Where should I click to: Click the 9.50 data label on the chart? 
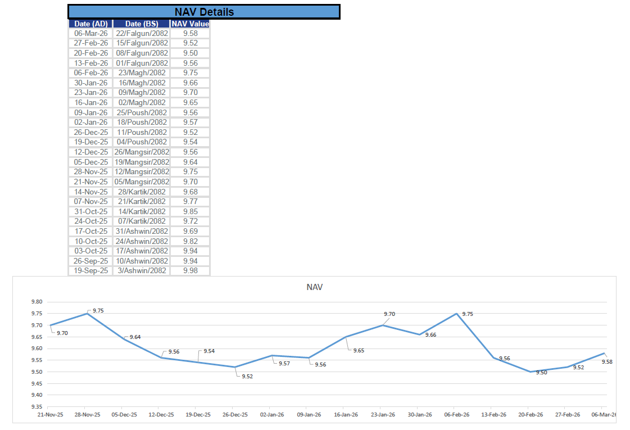(x=541, y=372)
